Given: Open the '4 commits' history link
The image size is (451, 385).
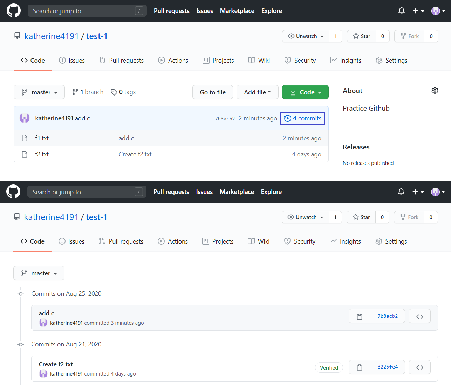Looking at the screenshot, I should point(303,118).
